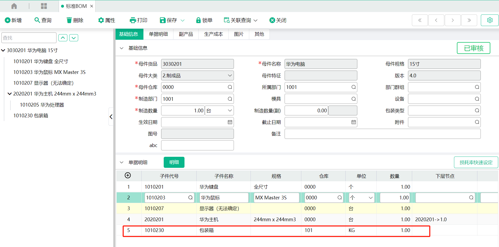Go to next record arrow
Viewport: 499px width, 247px height.
(x=453, y=20)
